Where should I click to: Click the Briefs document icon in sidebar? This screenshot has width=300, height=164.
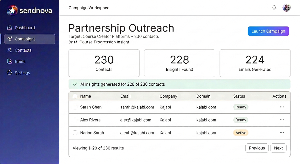pyautogui.click(x=9, y=61)
